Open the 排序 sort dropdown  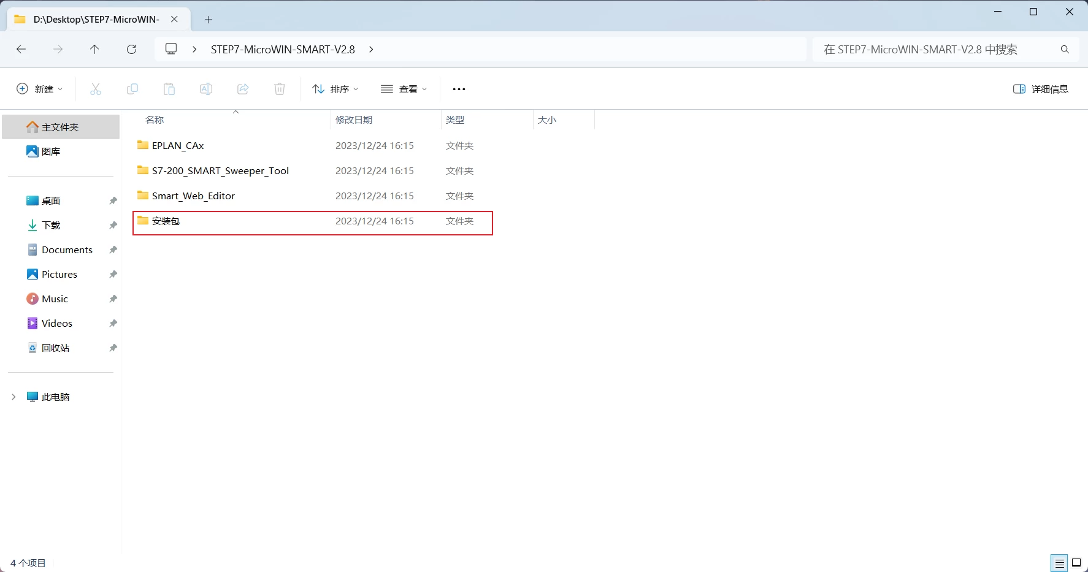pyautogui.click(x=335, y=89)
